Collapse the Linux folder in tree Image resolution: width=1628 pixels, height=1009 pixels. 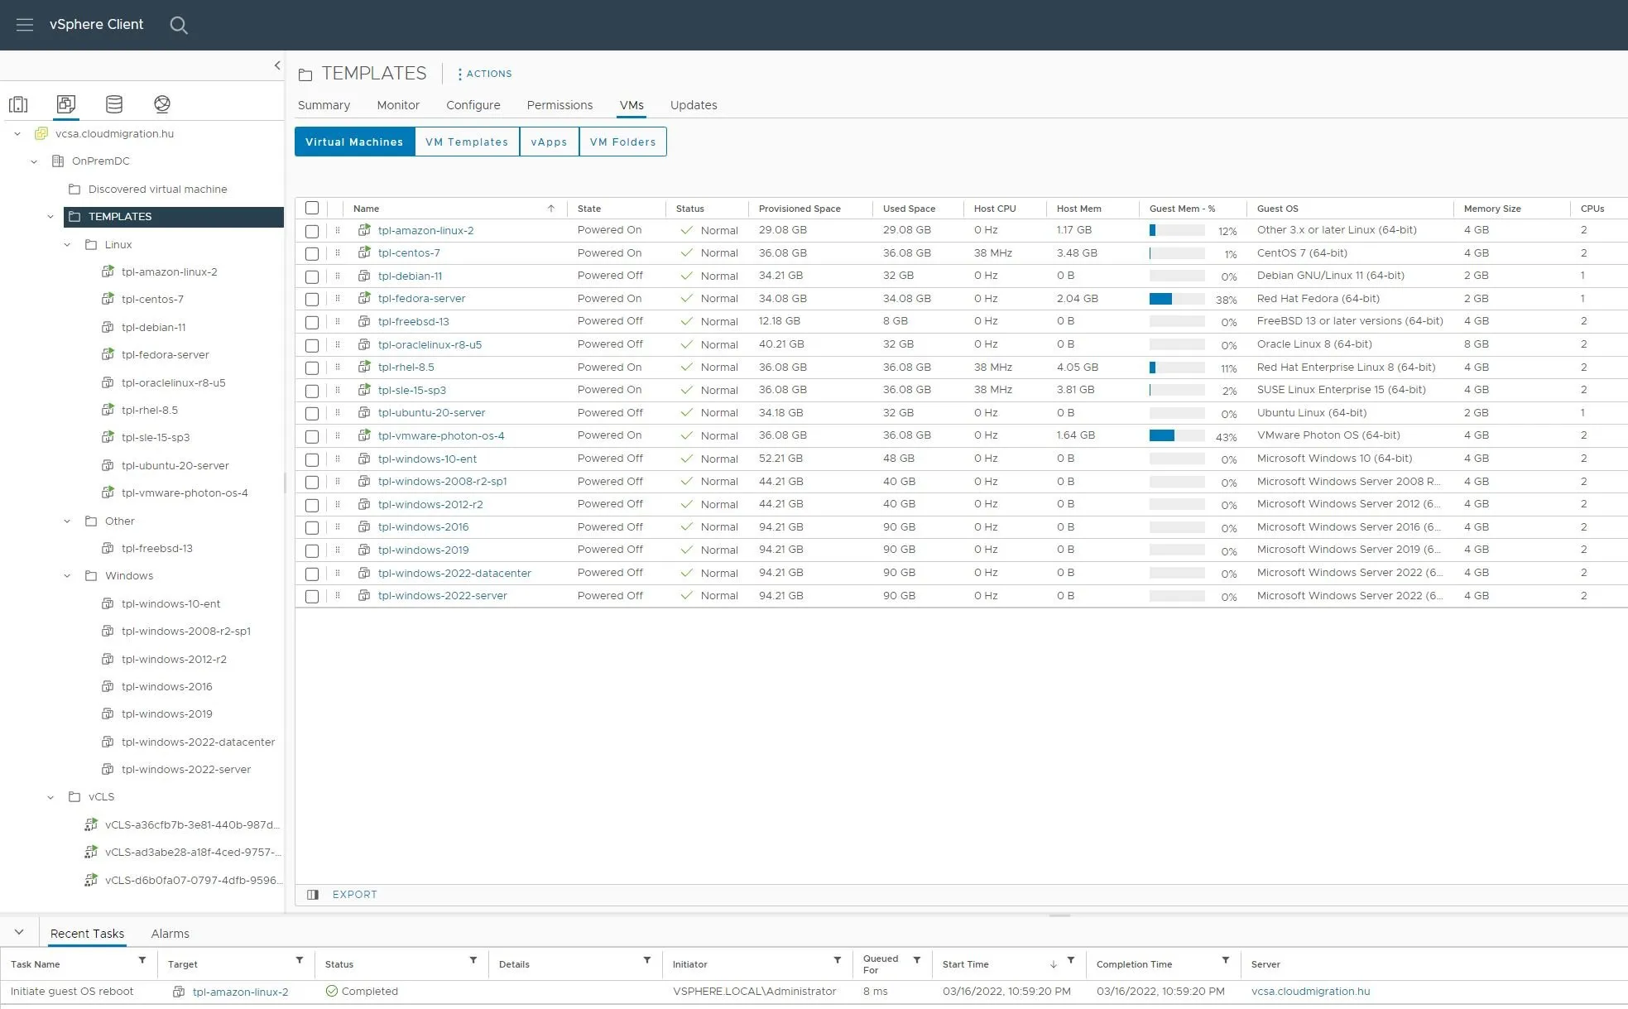click(x=67, y=245)
